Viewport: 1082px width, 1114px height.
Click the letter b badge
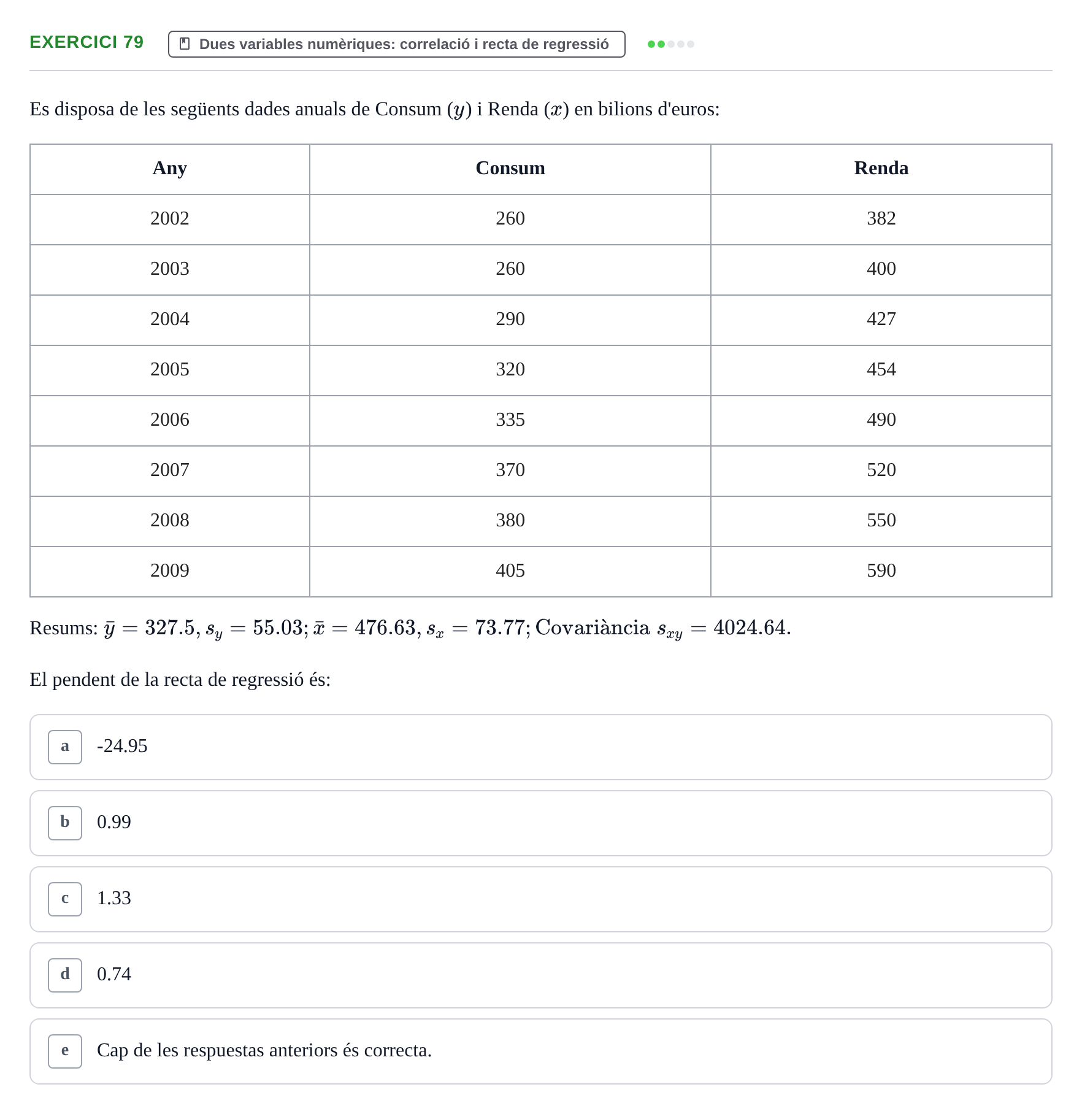(65, 823)
